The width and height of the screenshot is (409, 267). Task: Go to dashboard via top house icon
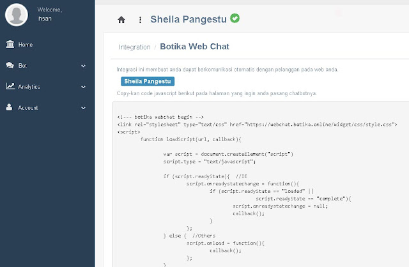coord(121,20)
